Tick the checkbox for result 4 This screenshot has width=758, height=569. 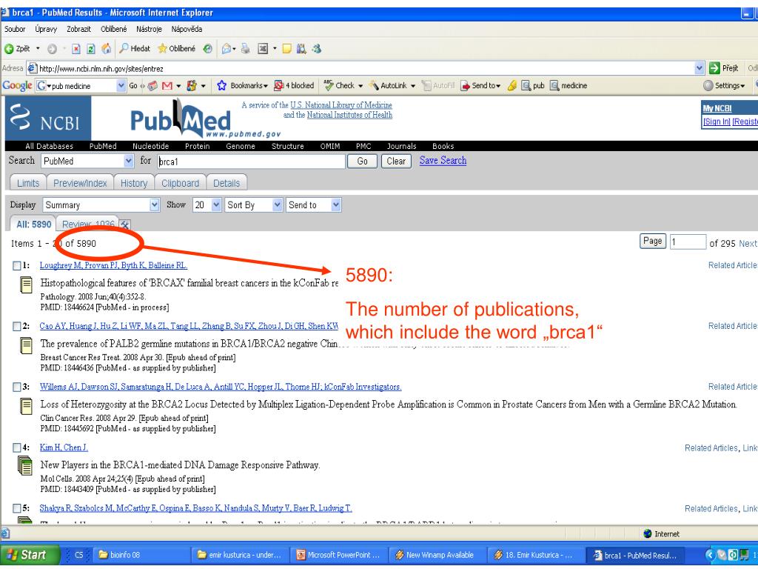tap(16, 447)
